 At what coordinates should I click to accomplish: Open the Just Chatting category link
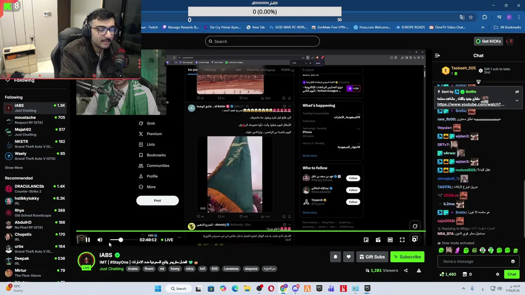[x=111, y=269]
